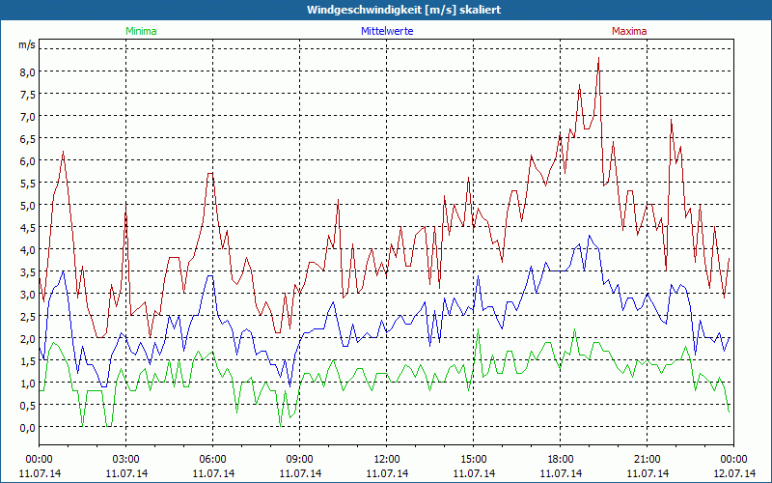Click the 7,5 y-axis value
The image size is (772, 483).
pos(28,94)
